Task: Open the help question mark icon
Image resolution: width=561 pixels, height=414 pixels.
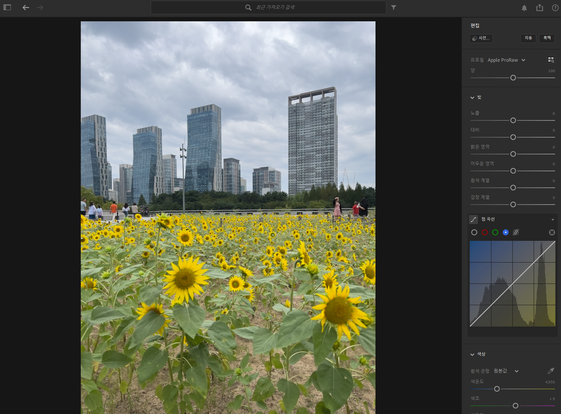Action: click(555, 8)
